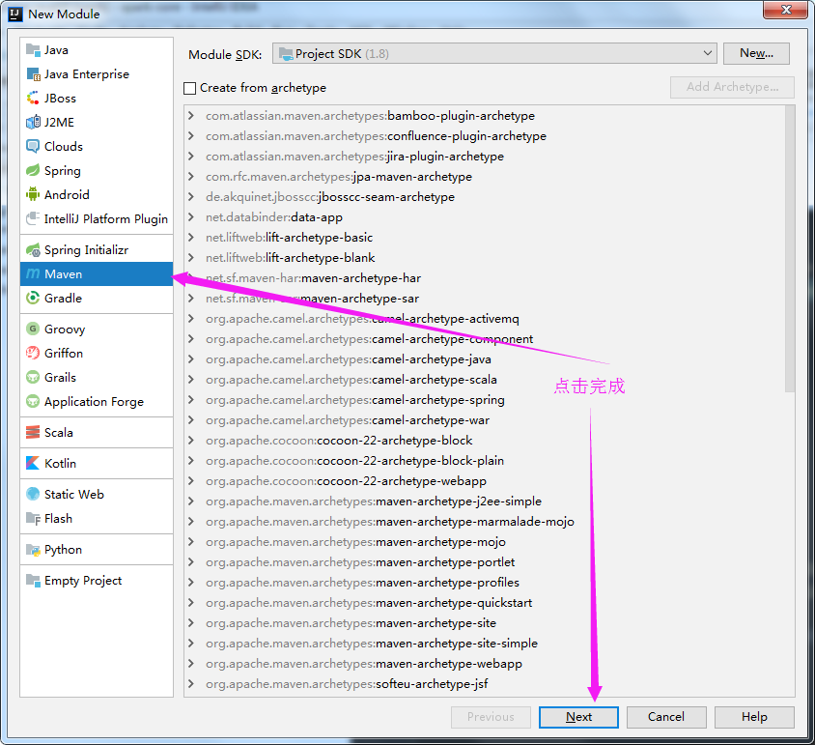Click the Add Archetype... button
Viewport: 815px width, 745px height.
[x=732, y=87]
